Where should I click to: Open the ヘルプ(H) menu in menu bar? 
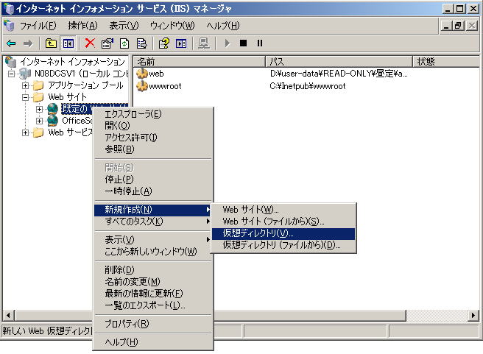[x=223, y=26]
